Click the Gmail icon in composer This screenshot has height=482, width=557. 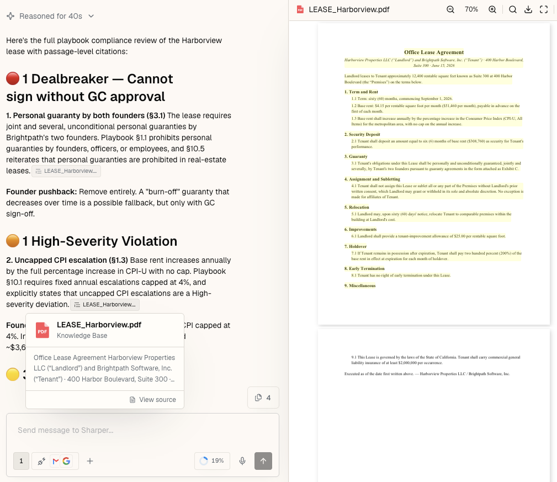click(55, 461)
